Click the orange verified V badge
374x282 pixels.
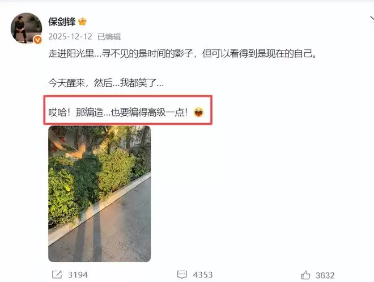point(37,40)
